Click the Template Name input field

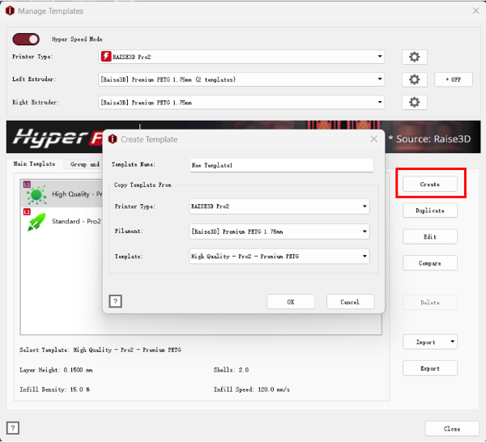point(280,165)
